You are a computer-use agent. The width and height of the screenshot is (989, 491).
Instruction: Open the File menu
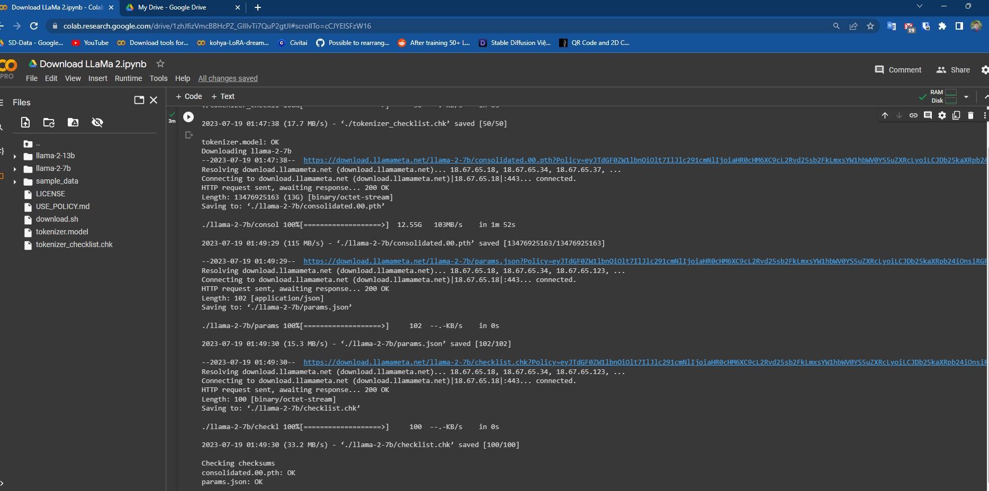tap(32, 78)
